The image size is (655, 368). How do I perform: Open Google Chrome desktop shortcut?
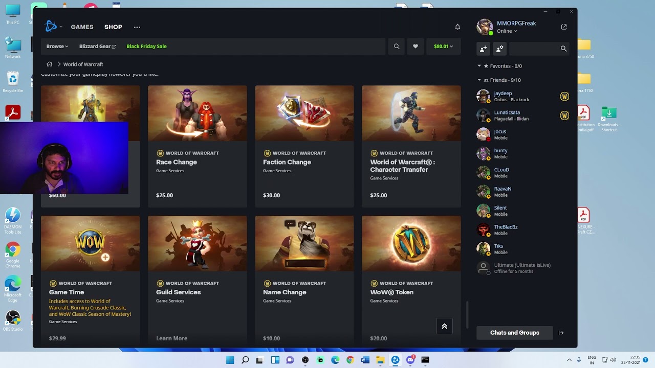click(13, 256)
